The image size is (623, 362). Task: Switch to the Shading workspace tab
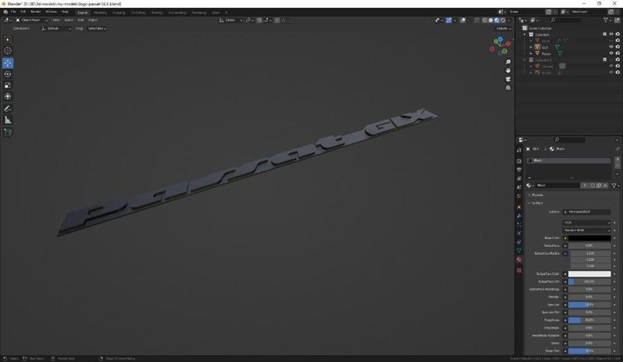(157, 12)
